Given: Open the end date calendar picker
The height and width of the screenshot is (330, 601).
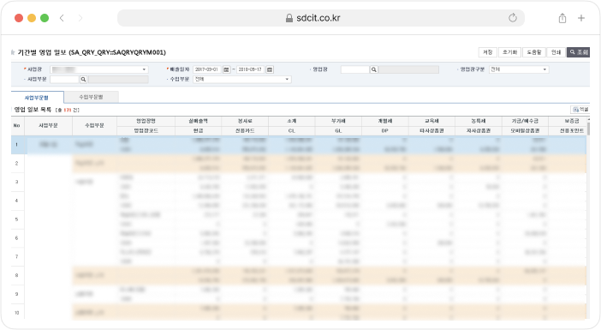Looking at the screenshot, I should point(270,69).
